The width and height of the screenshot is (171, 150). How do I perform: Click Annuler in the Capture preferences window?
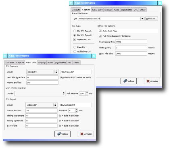pyautogui.click(x=152, y=81)
